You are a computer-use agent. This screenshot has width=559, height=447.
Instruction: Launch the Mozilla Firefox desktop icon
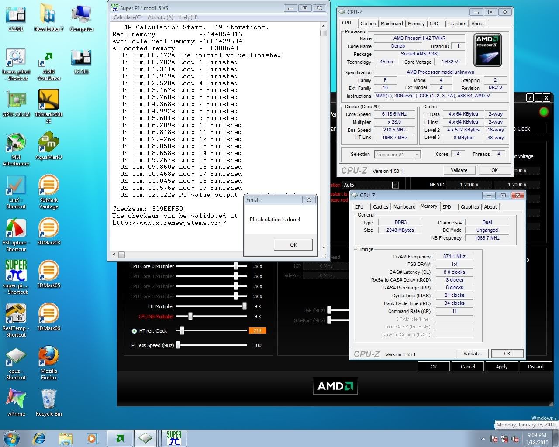click(x=48, y=363)
